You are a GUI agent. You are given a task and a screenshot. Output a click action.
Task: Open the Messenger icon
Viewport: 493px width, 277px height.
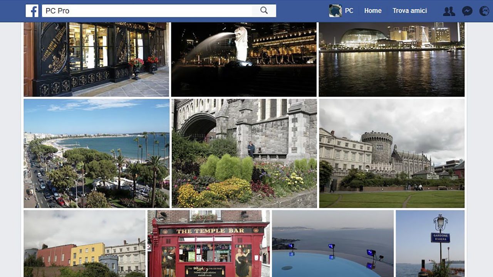(x=467, y=11)
